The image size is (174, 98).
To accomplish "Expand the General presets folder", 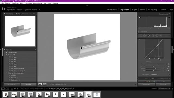I will point(7,53).
